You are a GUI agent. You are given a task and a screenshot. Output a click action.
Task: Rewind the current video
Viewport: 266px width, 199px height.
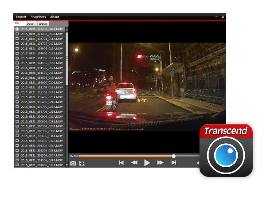[x=134, y=163]
